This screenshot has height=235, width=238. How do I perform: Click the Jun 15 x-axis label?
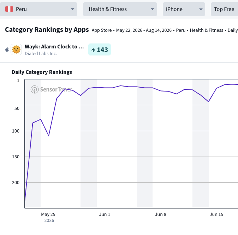coord(216,215)
